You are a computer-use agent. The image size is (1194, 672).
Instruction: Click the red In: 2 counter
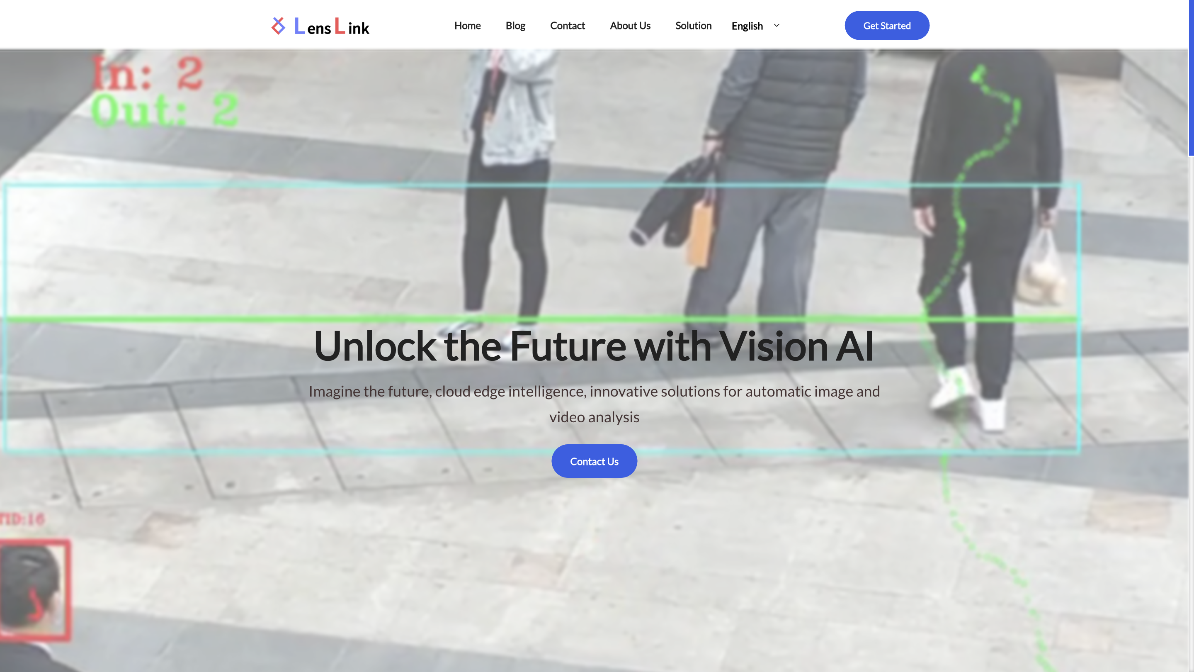(x=148, y=73)
